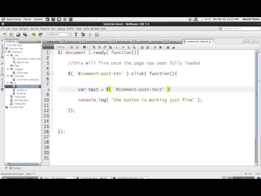Image resolution: width=261 pixels, height=196 pixels.
Task: Minimize the Projects panel
Action: (x=39, y=41)
